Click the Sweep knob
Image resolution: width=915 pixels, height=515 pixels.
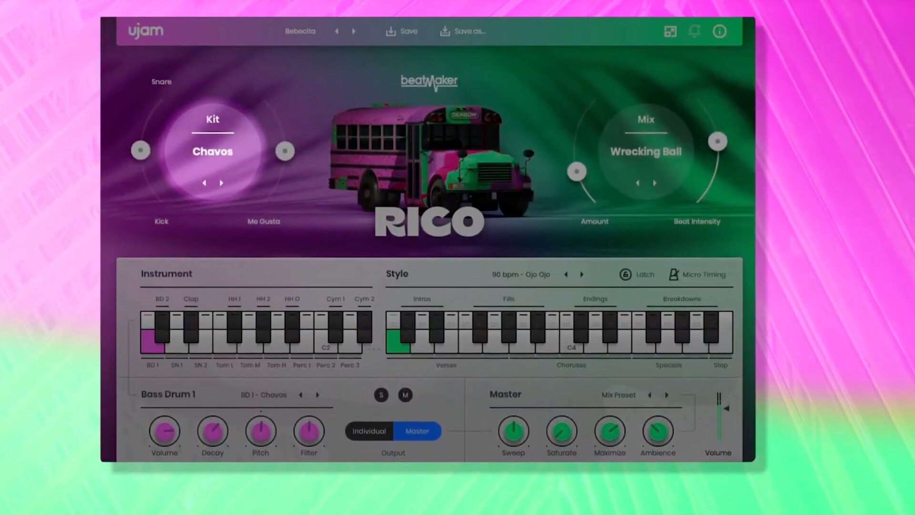513,431
